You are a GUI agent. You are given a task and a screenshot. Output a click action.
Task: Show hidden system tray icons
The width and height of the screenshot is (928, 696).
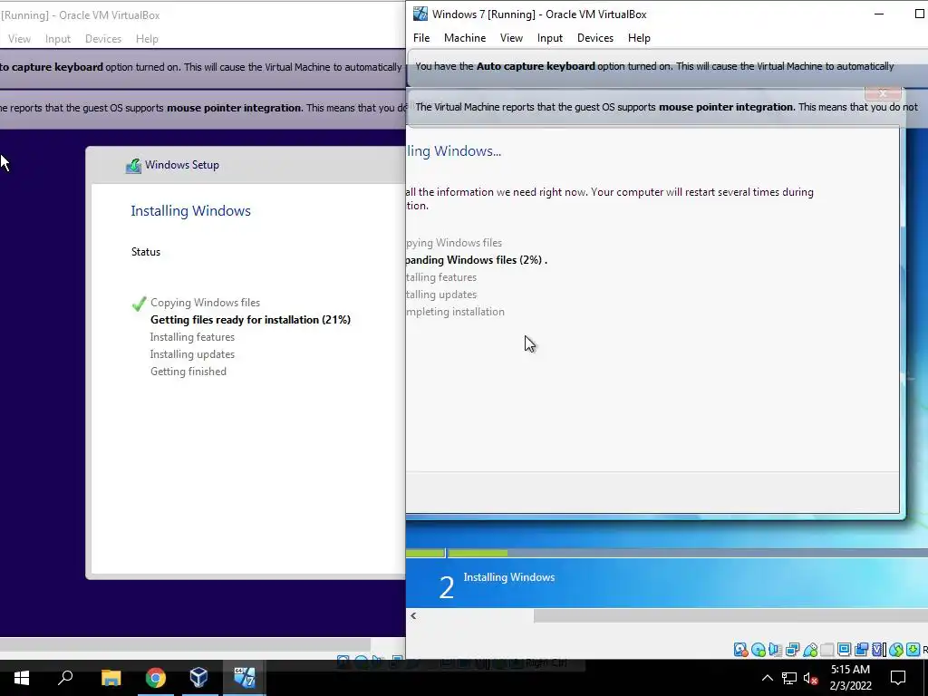click(767, 678)
